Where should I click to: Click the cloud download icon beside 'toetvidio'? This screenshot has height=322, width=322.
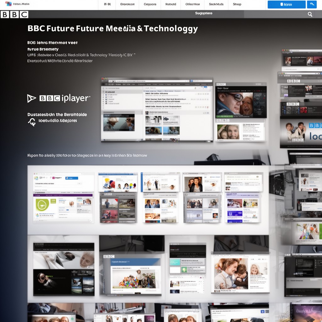(x=32, y=122)
